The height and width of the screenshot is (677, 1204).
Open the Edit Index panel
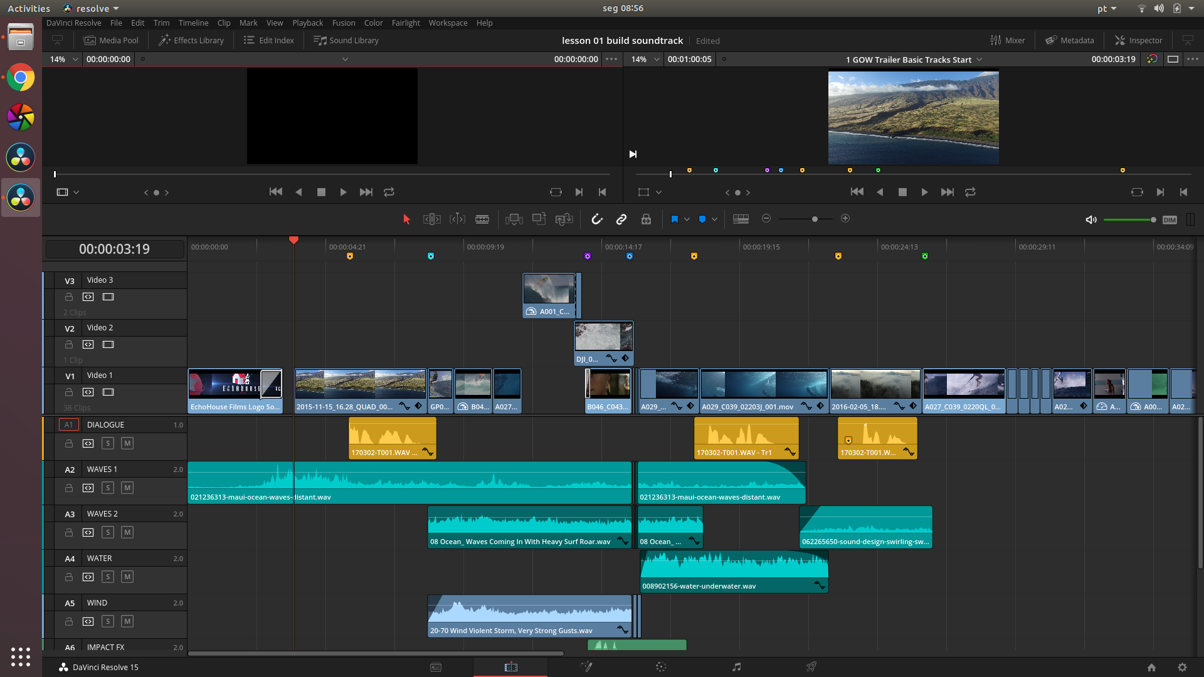coord(269,40)
